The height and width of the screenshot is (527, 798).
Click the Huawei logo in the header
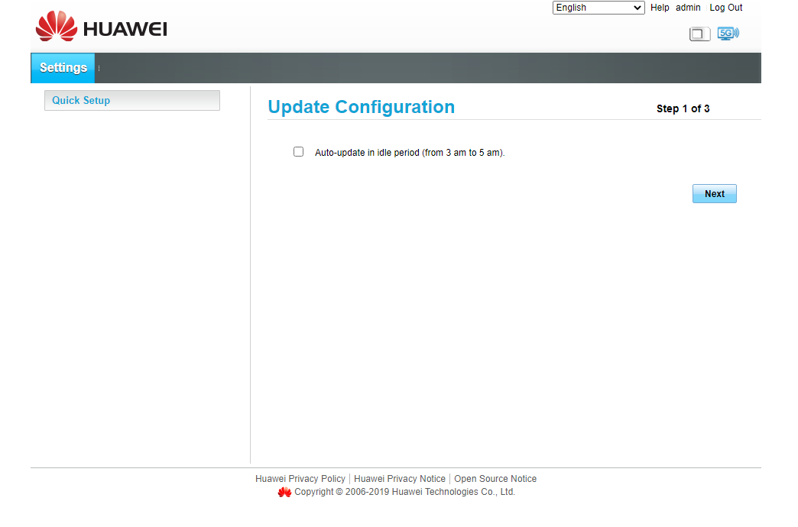coord(101,27)
